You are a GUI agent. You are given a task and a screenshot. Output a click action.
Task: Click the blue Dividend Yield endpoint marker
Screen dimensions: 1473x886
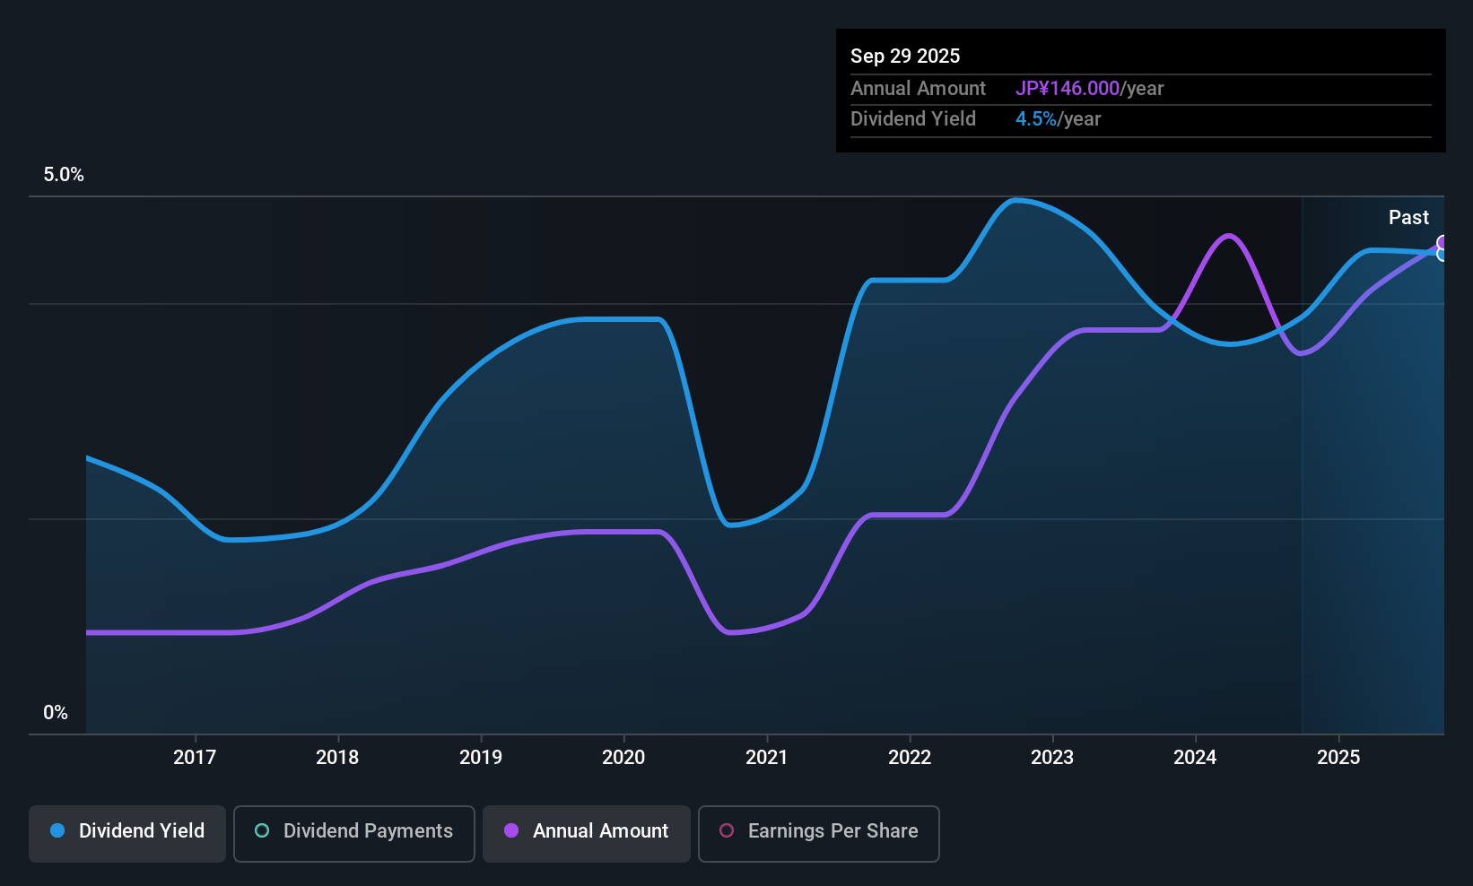(1442, 255)
